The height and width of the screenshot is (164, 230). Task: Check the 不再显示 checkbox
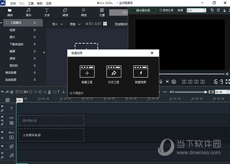(x=71, y=93)
